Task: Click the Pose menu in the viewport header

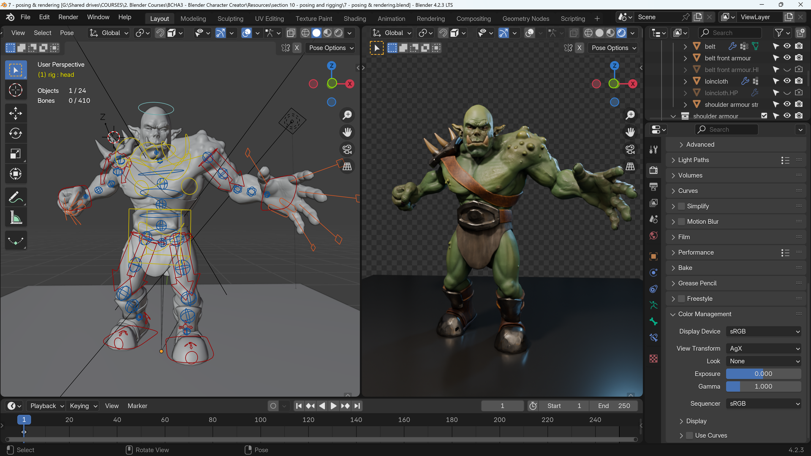Action: click(x=67, y=33)
